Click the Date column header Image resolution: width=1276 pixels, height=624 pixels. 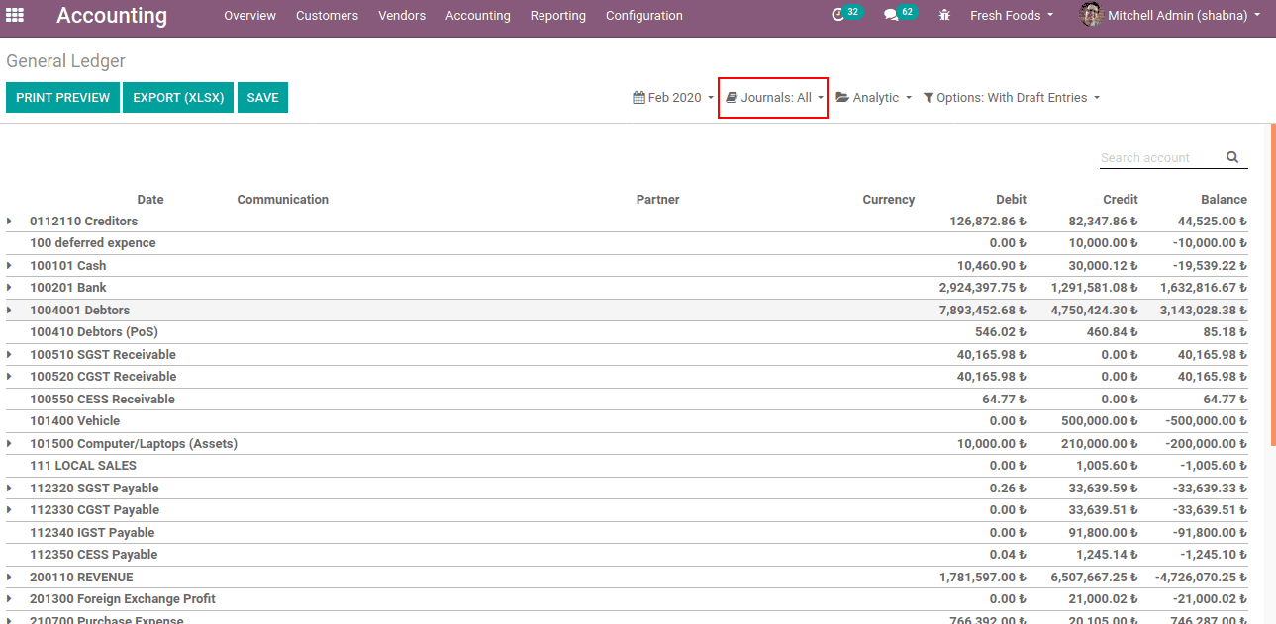click(x=150, y=199)
